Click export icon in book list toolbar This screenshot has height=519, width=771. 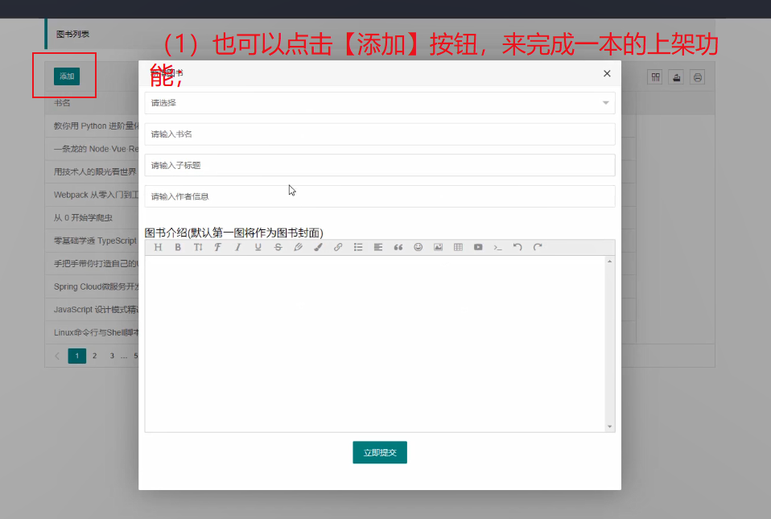(x=677, y=77)
